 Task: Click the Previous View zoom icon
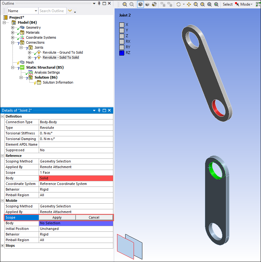pos(125,4)
